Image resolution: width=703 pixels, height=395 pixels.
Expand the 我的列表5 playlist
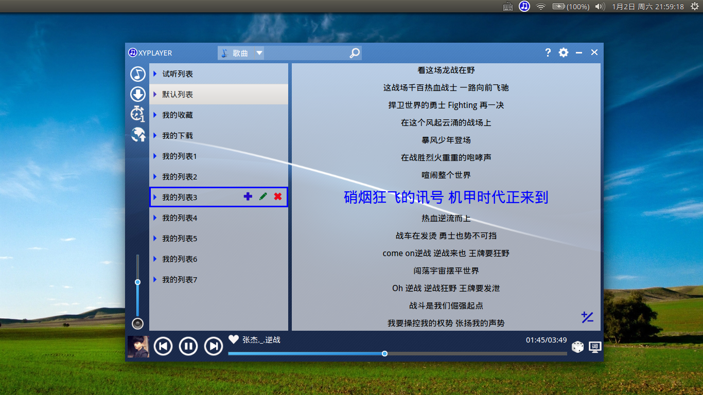point(155,238)
